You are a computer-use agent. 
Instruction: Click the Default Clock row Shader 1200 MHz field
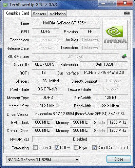pyautogui.click(x=117, y=130)
